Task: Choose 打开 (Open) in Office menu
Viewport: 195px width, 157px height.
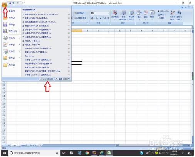Action: click(x=12, y=18)
